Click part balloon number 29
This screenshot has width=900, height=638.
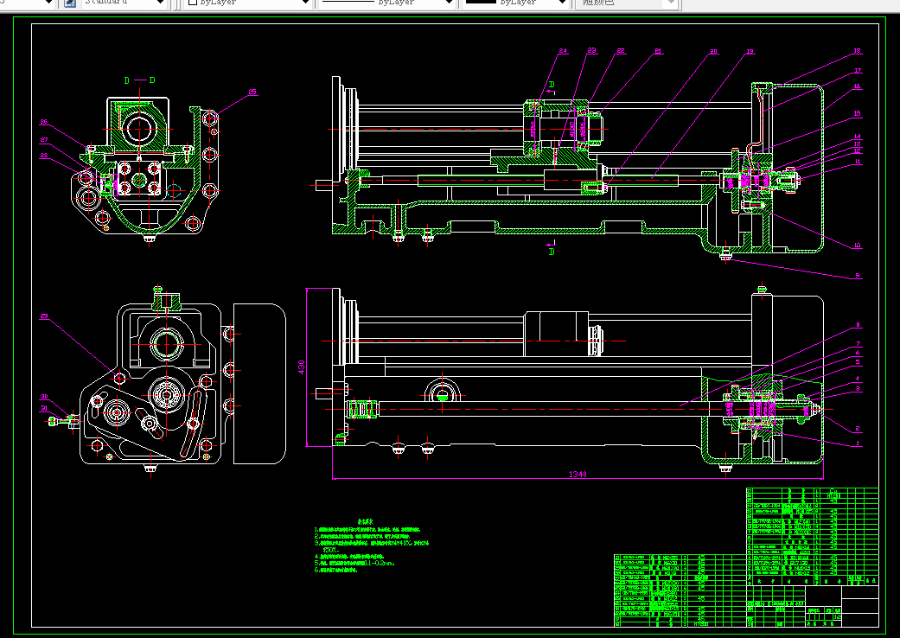44,316
